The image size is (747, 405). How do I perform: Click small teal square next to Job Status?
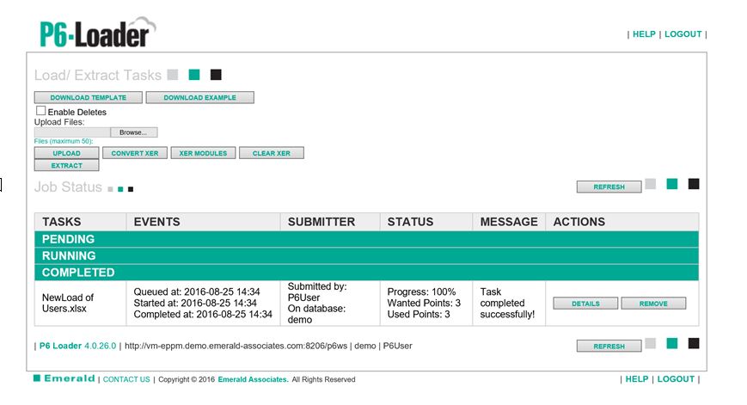pyautogui.click(x=121, y=188)
